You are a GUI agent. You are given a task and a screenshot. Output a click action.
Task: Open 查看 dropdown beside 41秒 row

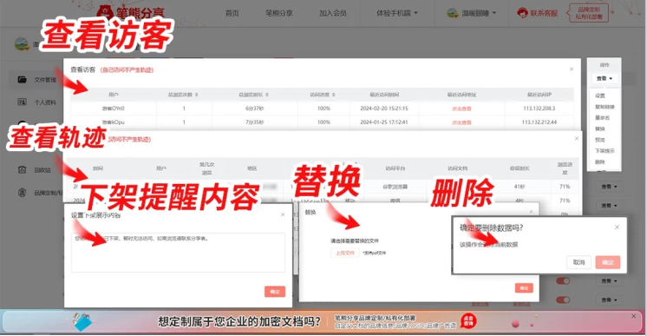coord(609,187)
